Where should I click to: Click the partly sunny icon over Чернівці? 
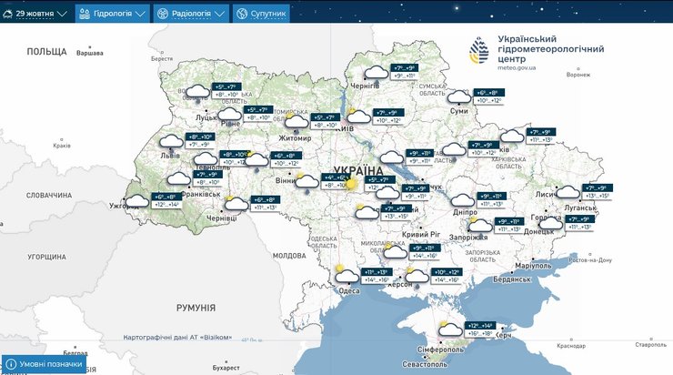pos(236,203)
